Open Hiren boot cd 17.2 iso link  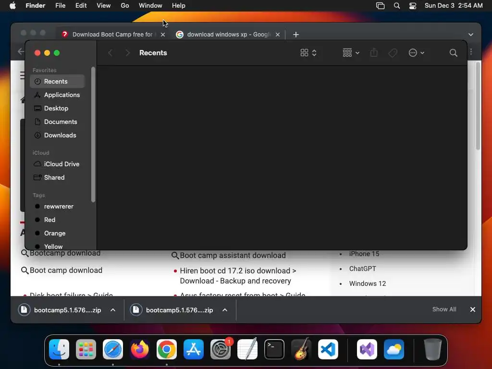tap(238, 276)
